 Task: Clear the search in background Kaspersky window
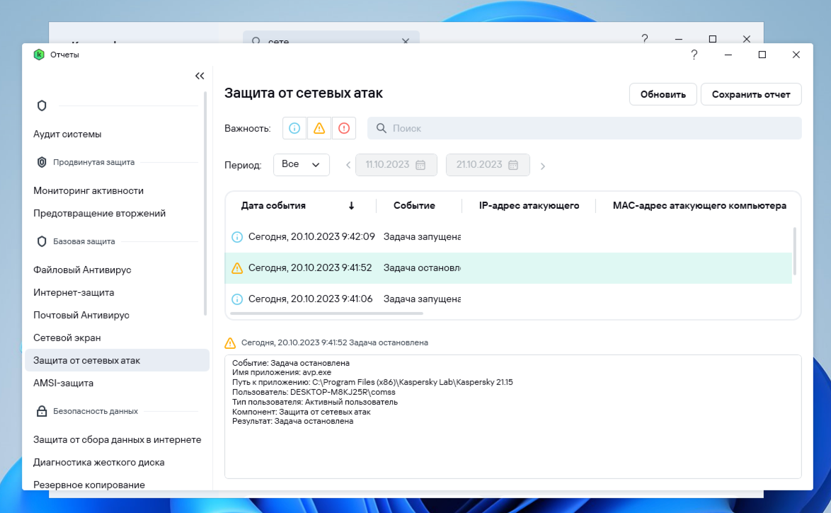406,40
